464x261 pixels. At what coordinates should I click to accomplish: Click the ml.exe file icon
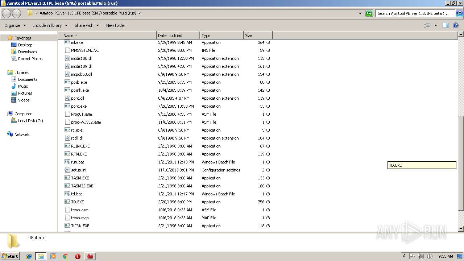67,42
